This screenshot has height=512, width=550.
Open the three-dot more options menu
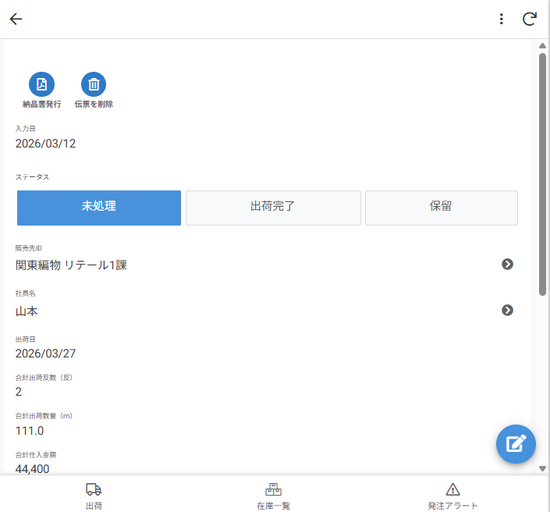tap(501, 20)
